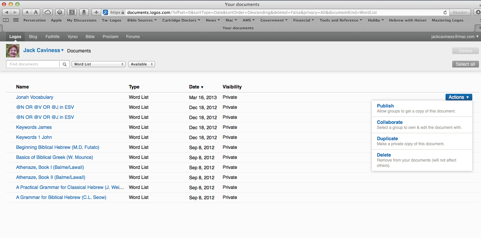The image size is (481, 238).
Task: Increase text size with large A button
Action: click(x=36, y=12)
